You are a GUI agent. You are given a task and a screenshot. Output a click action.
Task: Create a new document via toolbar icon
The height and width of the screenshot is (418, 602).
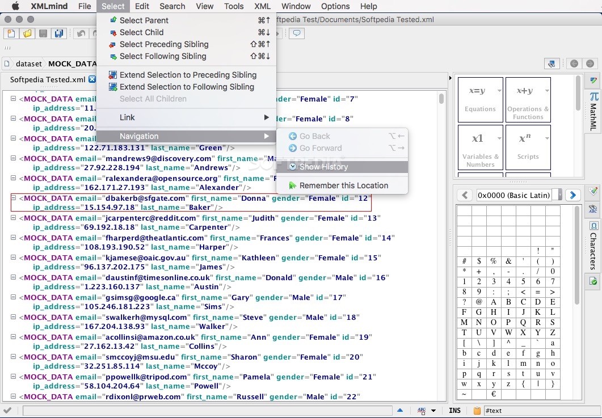point(11,33)
